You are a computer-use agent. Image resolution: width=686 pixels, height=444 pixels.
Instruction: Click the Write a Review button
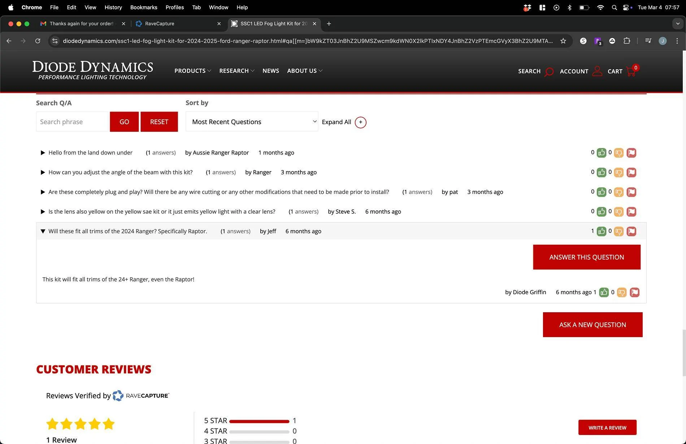coord(607,427)
